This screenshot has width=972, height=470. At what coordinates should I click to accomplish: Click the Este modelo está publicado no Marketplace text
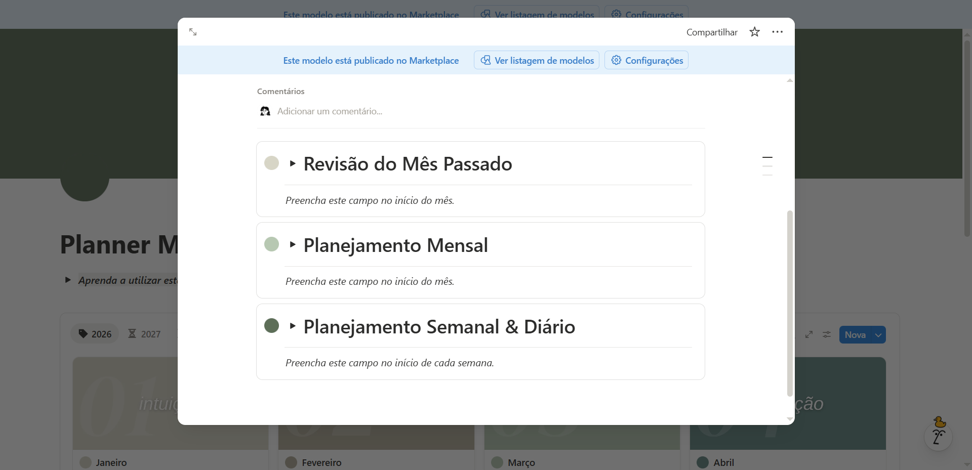371,61
